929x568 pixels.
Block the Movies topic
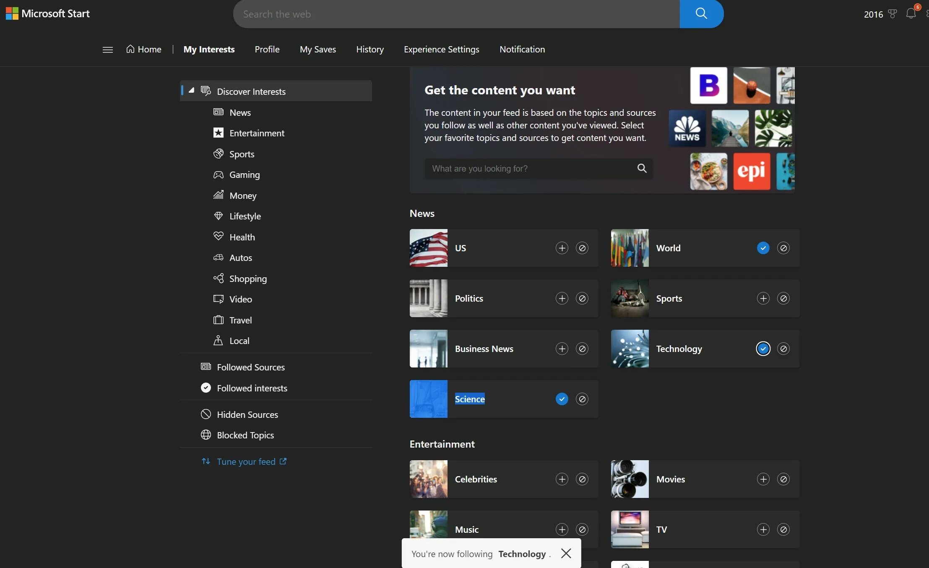pyautogui.click(x=783, y=479)
